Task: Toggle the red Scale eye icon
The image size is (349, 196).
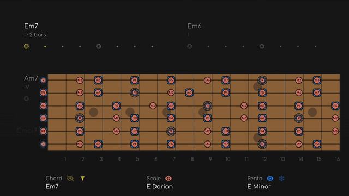Action: point(169,179)
